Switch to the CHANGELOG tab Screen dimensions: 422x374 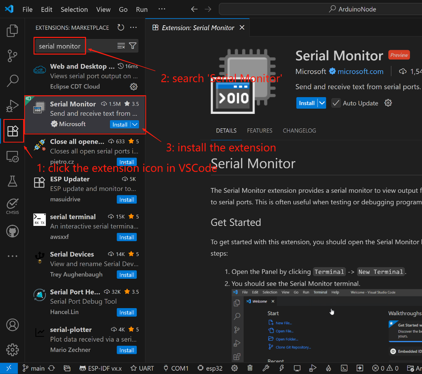[x=299, y=131]
